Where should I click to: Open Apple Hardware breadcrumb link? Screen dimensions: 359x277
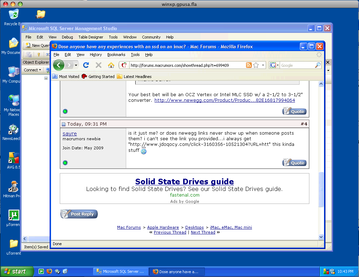coord(163,227)
